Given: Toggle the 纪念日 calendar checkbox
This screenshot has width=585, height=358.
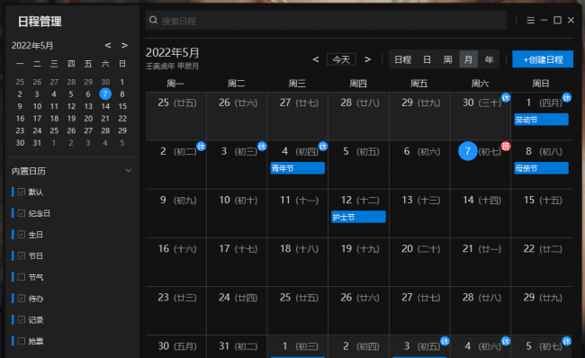Looking at the screenshot, I should pos(22,213).
